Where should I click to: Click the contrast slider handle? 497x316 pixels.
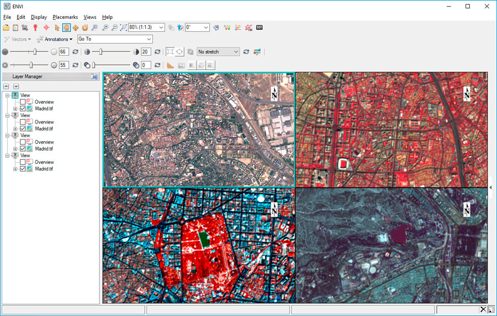point(101,52)
